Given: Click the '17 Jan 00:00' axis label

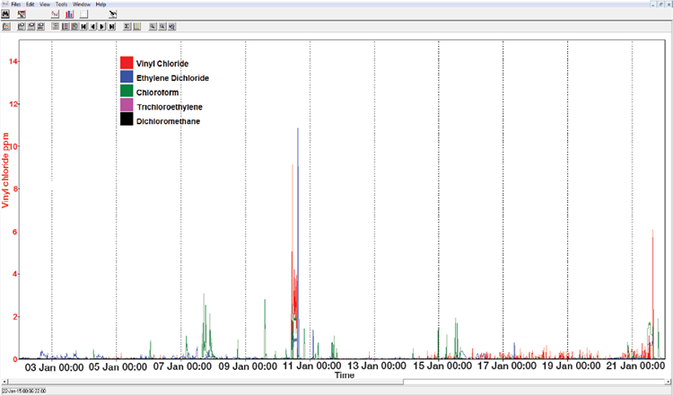Looking at the screenshot, I should click(507, 366).
